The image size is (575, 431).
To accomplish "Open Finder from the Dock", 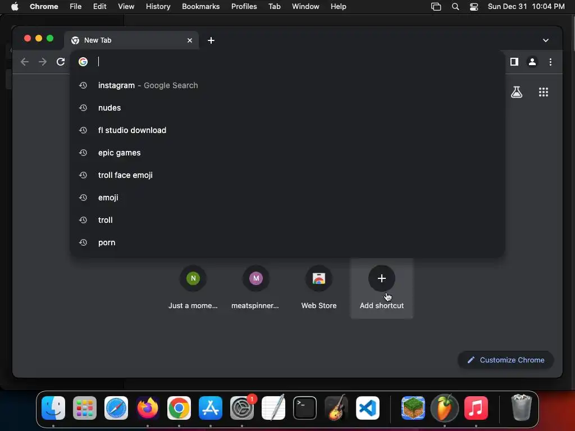I will tap(53, 407).
